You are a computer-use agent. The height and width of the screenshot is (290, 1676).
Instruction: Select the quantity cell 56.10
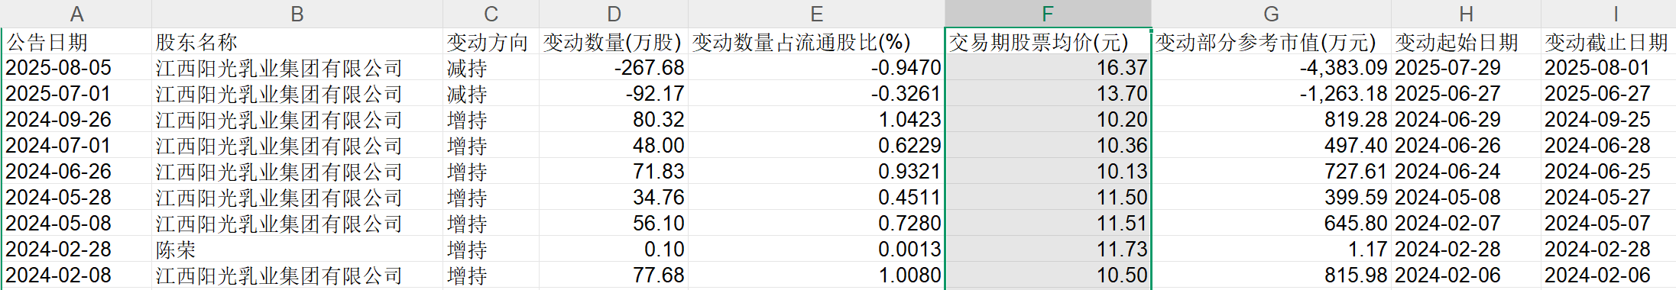pos(614,224)
